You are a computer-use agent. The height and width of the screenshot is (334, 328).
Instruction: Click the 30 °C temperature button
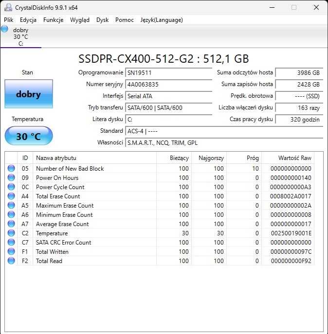(29, 136)
